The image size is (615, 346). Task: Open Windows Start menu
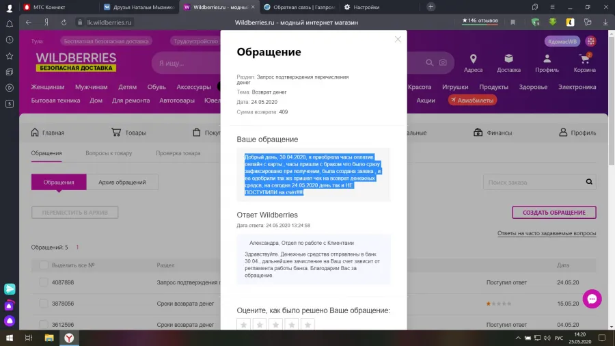point(10,338)
